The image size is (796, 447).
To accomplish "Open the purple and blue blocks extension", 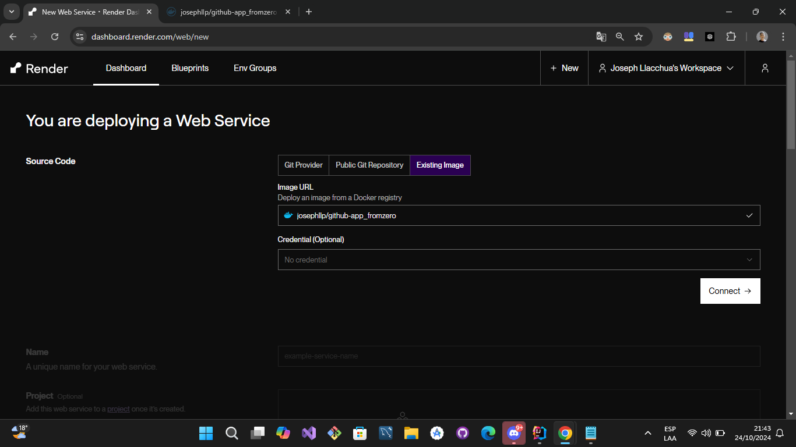I will [689, 37].
